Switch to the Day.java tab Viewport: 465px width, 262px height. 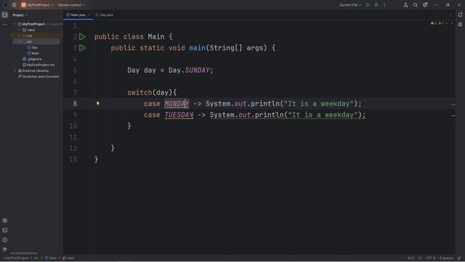point(105,15)
